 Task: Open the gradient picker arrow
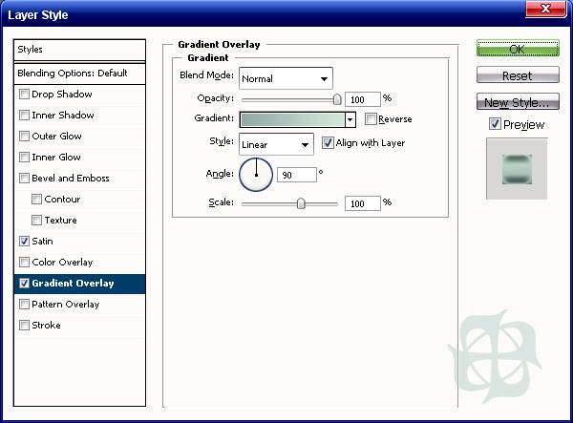pos(350,119)
